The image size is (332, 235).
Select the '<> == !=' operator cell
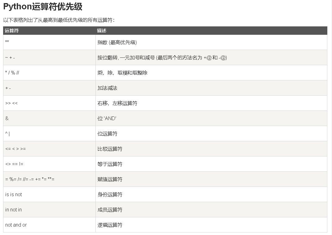(x=49, y=164)
